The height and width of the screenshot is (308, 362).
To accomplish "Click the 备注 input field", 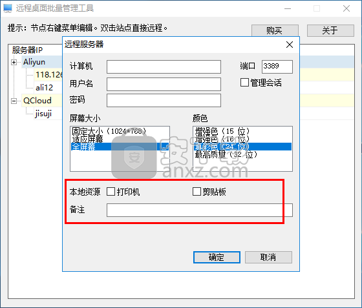I will pyautogui.click(x=200, y=210).
